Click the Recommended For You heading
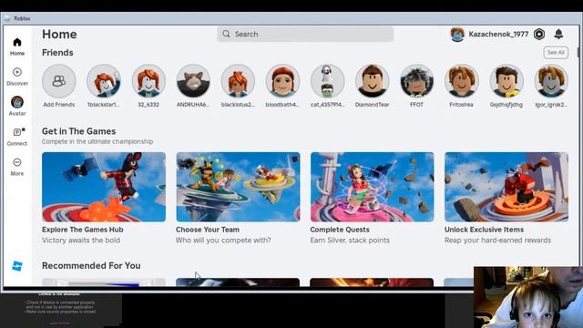583x328 pixels. pyautogui.click(x=91, y=265)
